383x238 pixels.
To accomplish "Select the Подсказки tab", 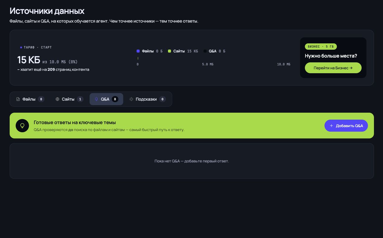I will pyautogui.click(x=147, y=99).
